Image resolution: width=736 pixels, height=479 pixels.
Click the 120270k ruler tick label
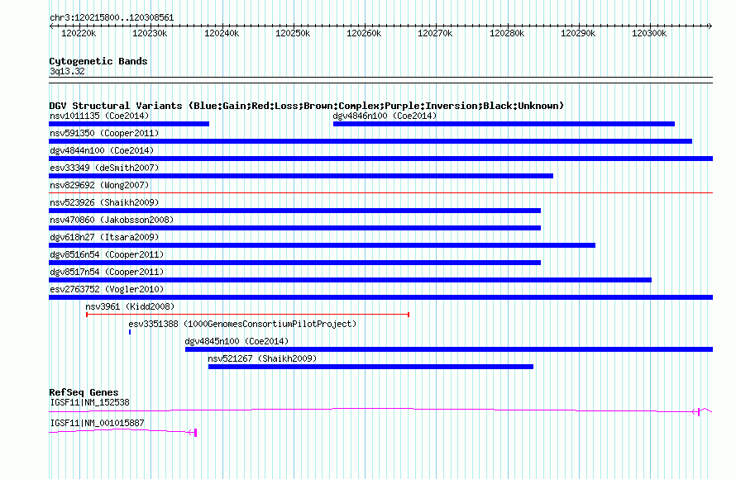[435, 33]
